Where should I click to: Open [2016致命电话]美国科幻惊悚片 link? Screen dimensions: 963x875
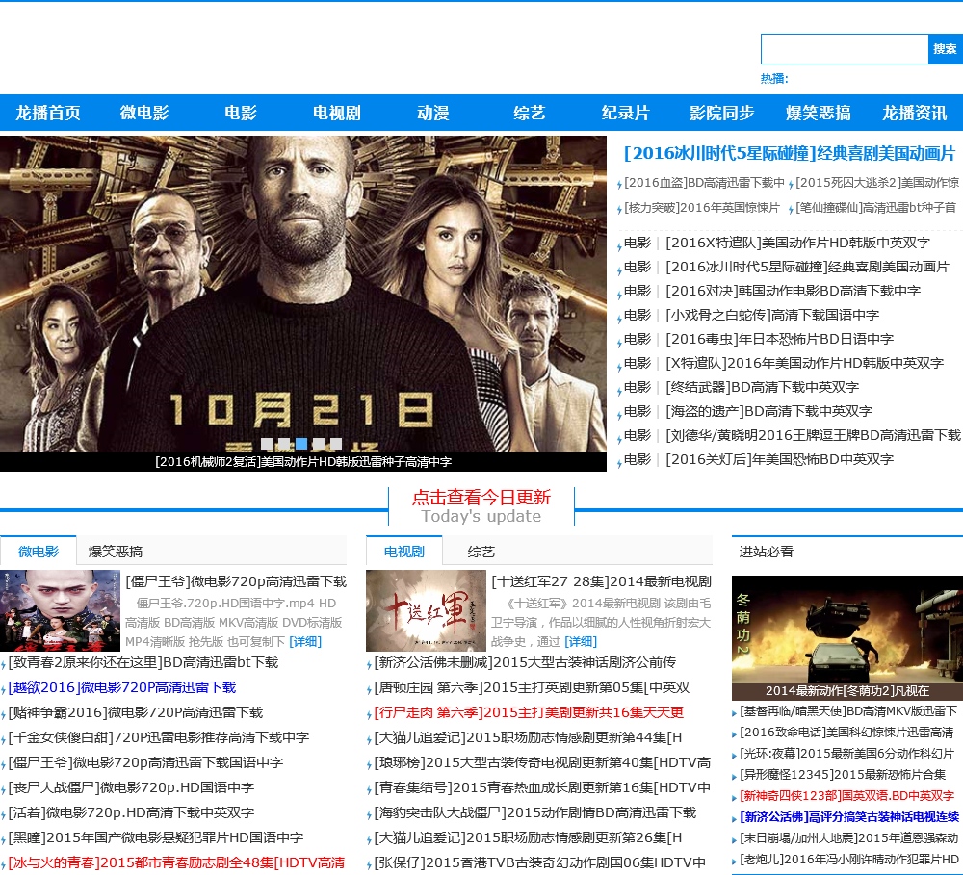846,733
